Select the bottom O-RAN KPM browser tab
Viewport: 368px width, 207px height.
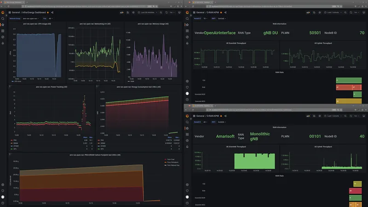(x=203, y=106)
